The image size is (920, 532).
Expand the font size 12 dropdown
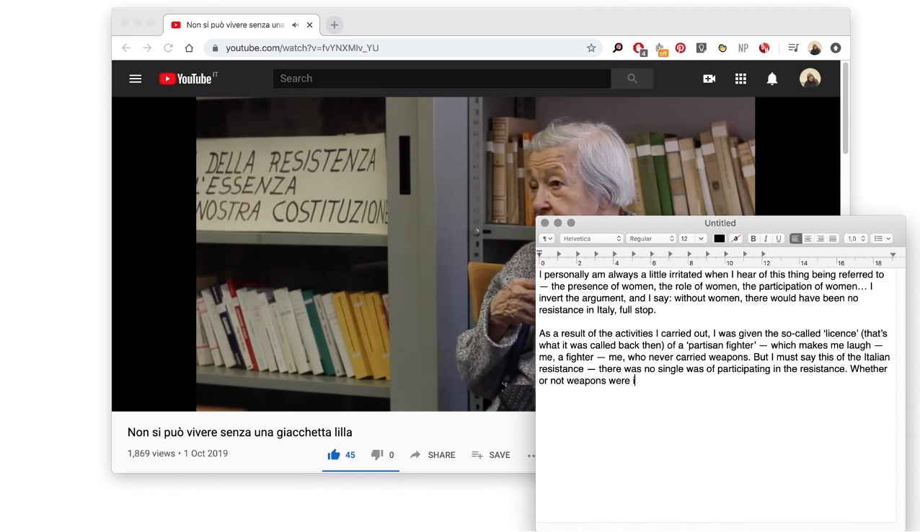tap(700, 239)
